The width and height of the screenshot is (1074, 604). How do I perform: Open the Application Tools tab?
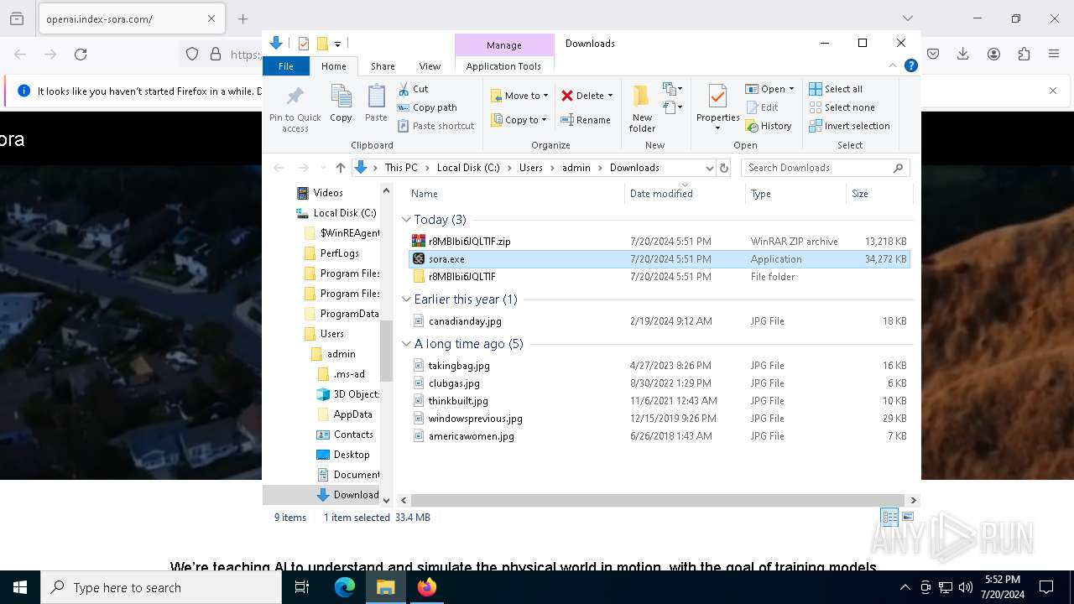pos(503,66)
